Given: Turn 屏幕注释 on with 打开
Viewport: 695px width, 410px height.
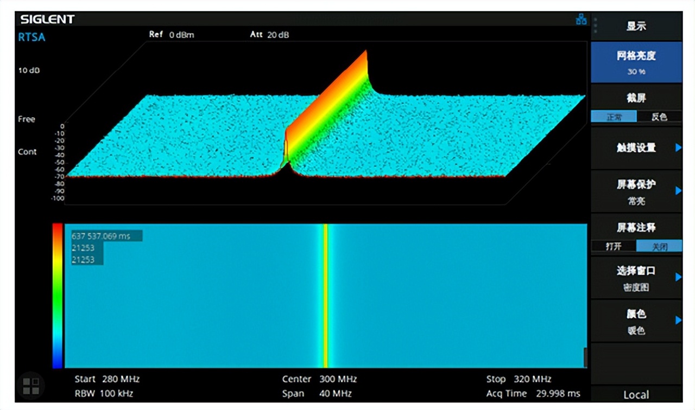Looking at the screenshot, I should (x=614, y=246).
